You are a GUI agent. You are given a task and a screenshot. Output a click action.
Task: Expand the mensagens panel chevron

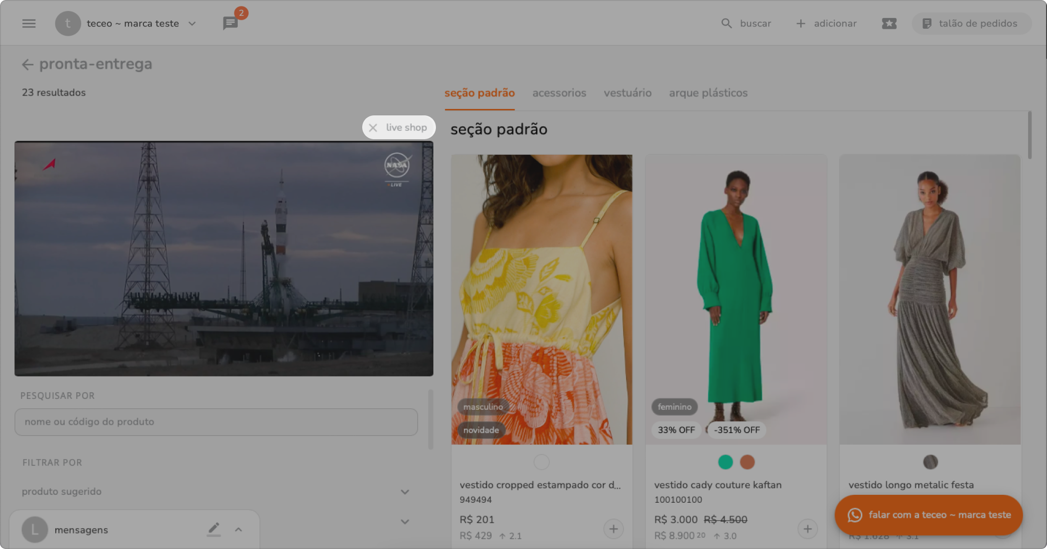238,530
